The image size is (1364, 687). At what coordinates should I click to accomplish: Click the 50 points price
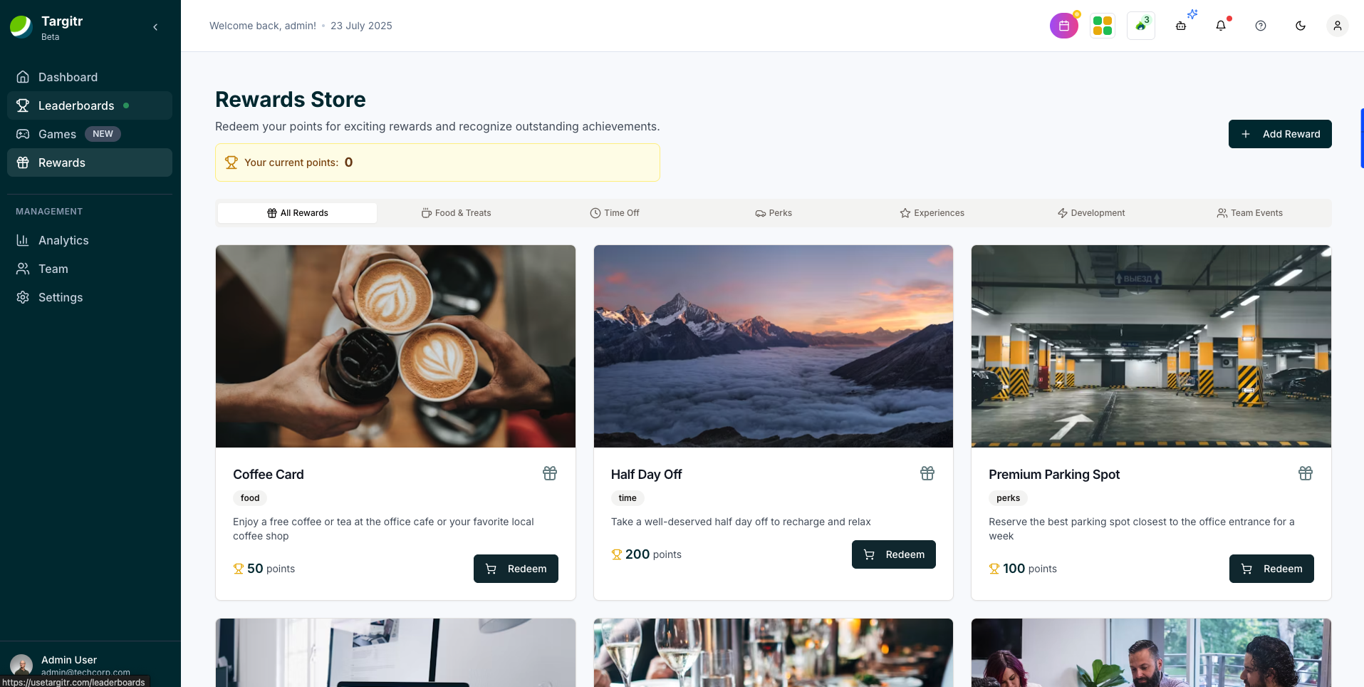pos(264,569)
